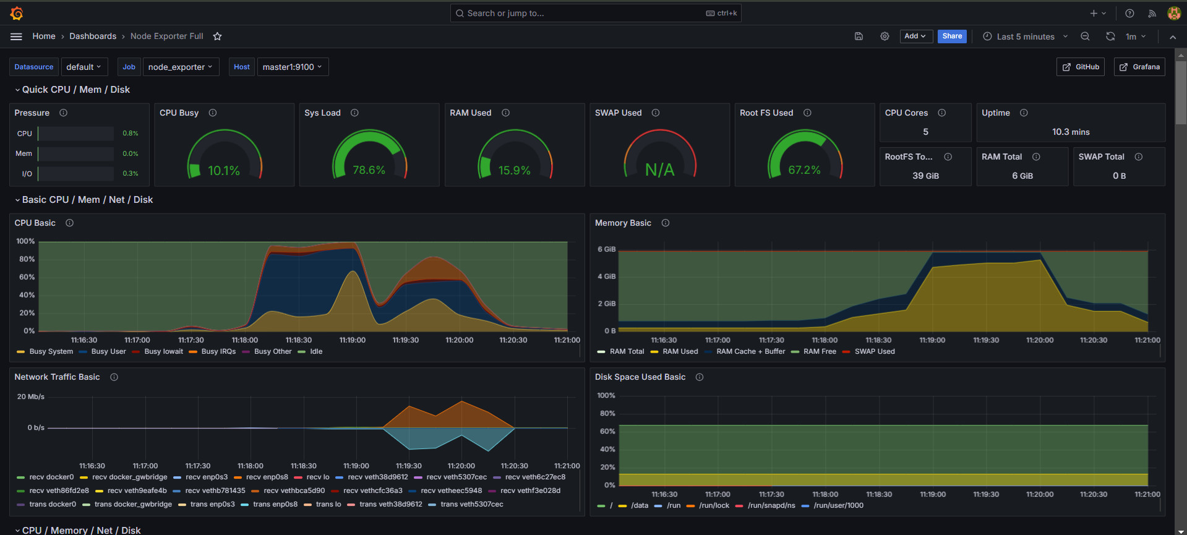The image size is (1187, 535).
Task: Toggle Busy Iowait series in legend
Action: 163,351
